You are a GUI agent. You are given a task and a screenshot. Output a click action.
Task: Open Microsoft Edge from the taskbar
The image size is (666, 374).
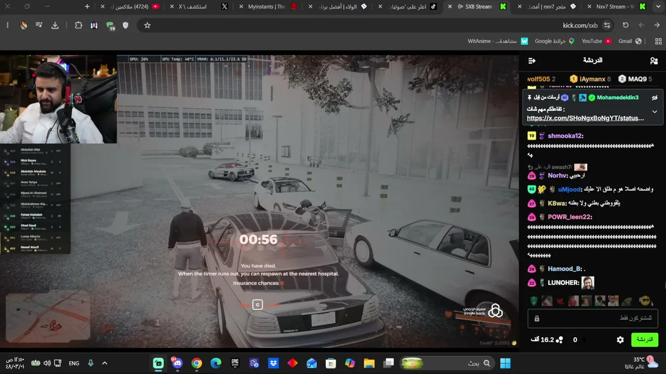pyautogui.click(x=216, y=364)
